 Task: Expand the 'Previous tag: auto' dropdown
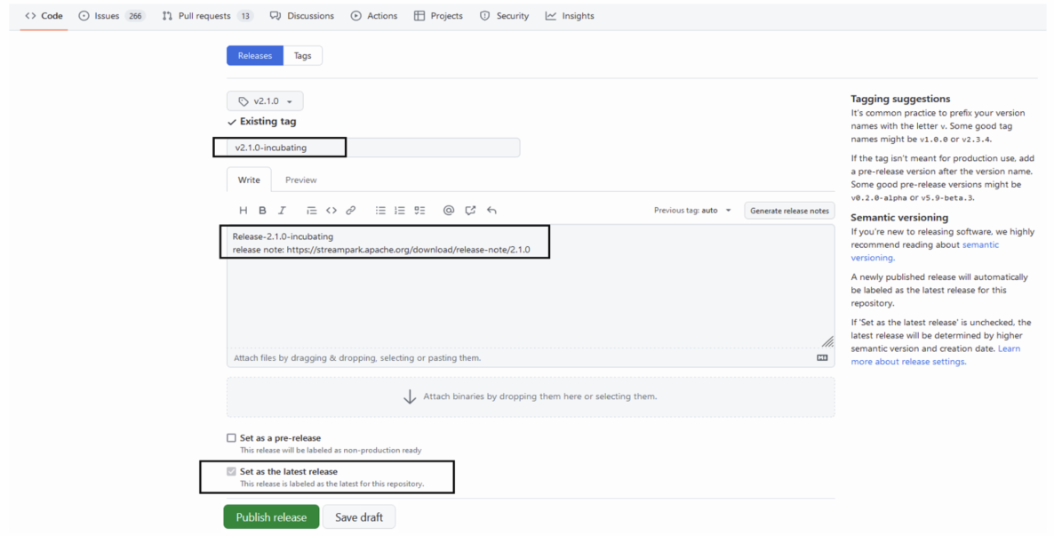pyautogui.click(x=693, y=211)
